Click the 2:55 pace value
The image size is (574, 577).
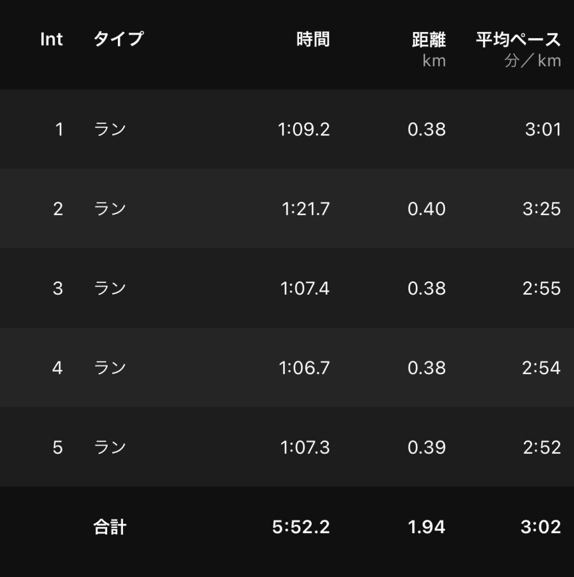(541, 288)
